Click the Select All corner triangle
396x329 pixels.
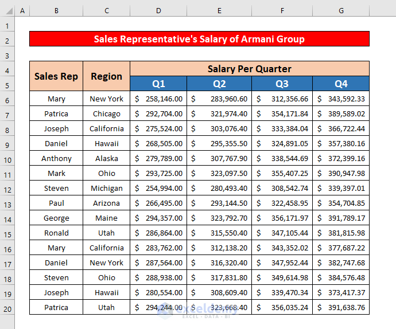click(x=7, y=11)
